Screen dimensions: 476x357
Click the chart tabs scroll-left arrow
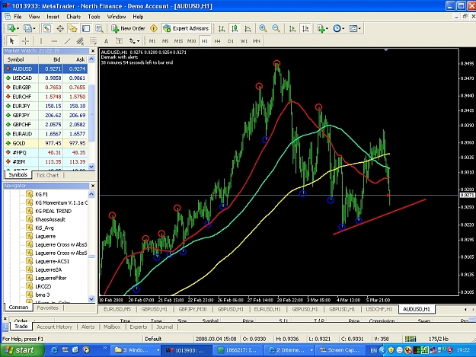click(465, 309)
